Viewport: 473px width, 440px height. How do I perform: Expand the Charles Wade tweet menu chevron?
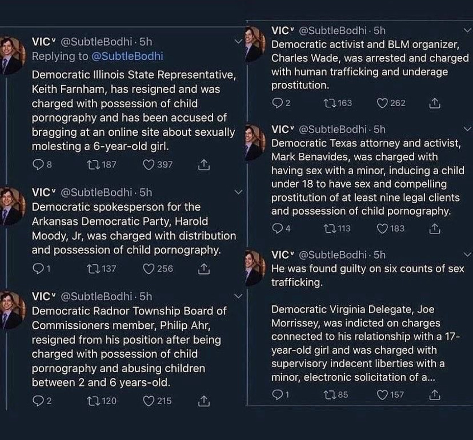click(x=468, y=30)
